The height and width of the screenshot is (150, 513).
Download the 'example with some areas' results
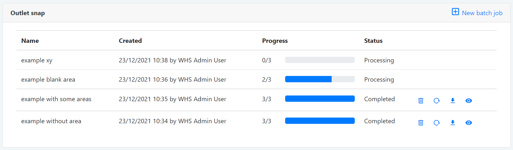coord(453,101)
